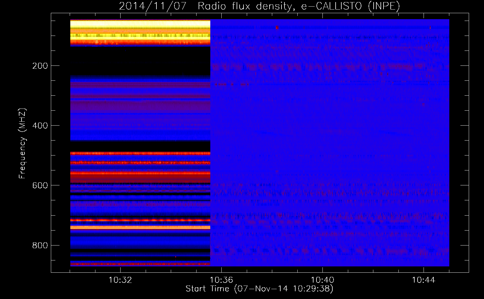Click the black gap band near 200 MHz
Image resolution: width=484 pixels, height=299 pixels.
(140, 61)
